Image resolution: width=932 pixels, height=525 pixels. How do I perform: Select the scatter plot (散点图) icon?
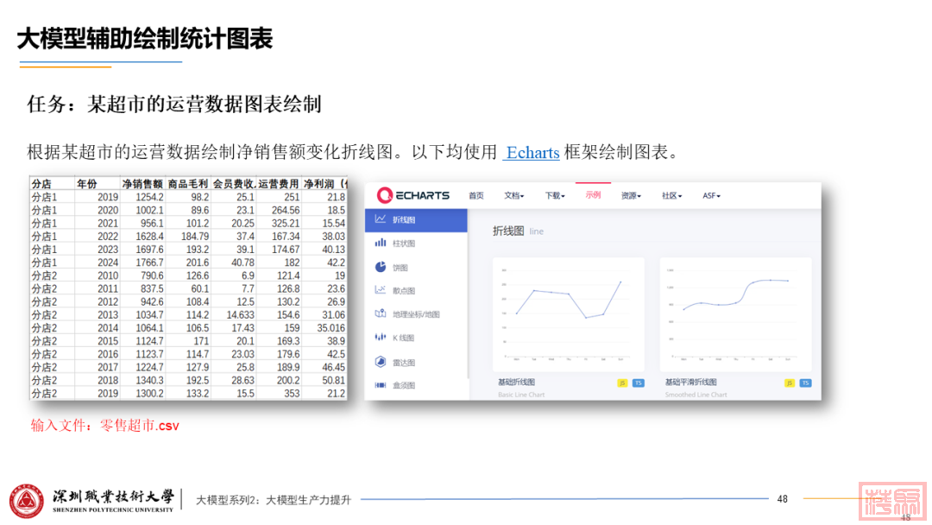click(381, 290)
